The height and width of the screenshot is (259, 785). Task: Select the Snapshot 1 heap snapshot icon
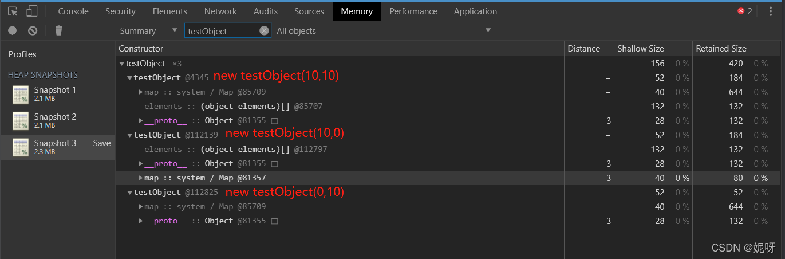pyautogui.click(x=21, y=95)
